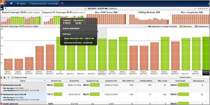
Task: Select the 48C68C build bar
Action: pos(29,64)
